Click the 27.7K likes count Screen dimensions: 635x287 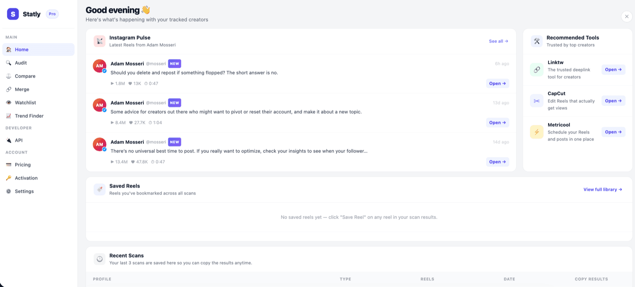pos(137,123)
